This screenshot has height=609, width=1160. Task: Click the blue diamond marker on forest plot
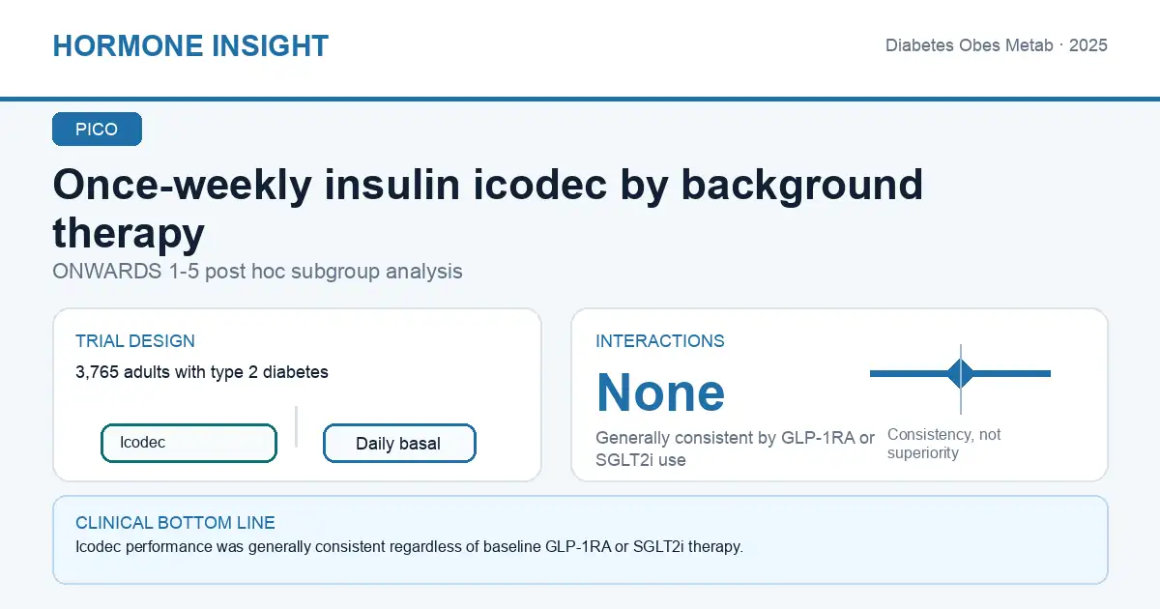click(960, 373)
